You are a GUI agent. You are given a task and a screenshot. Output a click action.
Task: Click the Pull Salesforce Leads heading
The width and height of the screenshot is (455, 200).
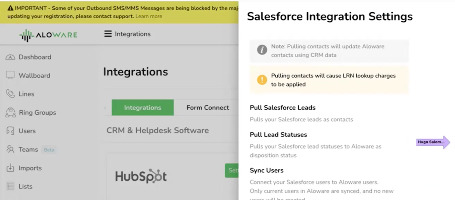click(283, 108)
